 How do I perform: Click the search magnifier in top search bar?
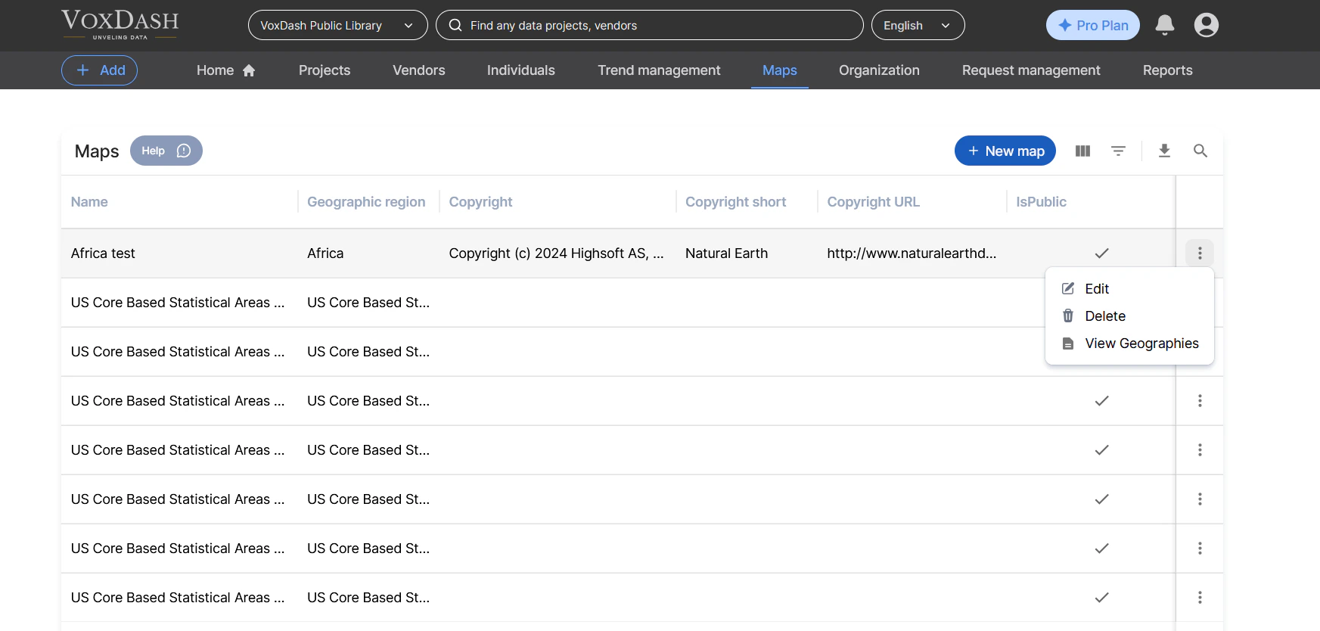point(455,25)
